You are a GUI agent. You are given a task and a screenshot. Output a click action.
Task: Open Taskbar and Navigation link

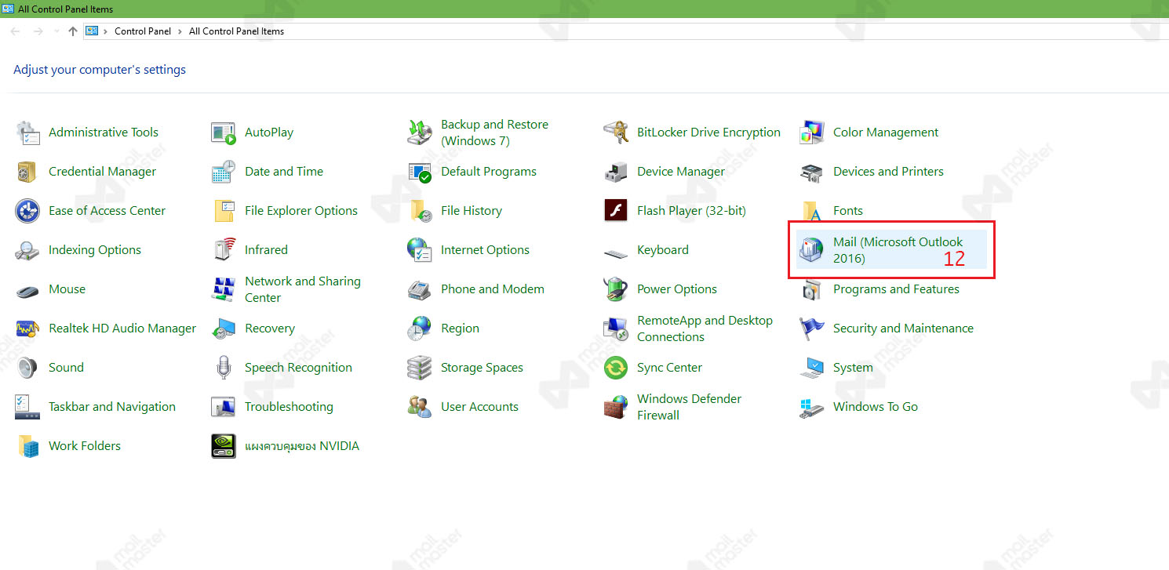[x=112, y=407]
